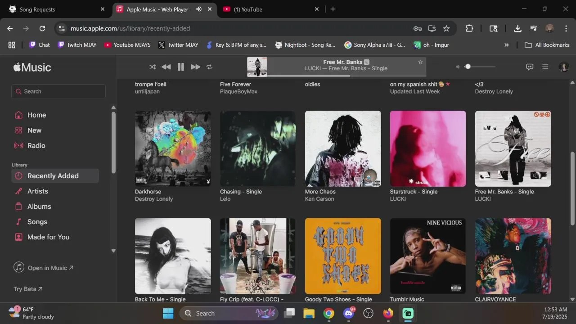Open the Back To Me cover art
This screenshot has height=324, width=576.
click(173, 256)
